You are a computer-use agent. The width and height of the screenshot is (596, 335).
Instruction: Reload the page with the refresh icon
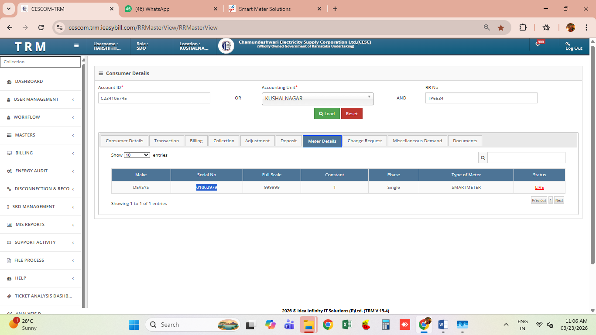click(41, 27)
